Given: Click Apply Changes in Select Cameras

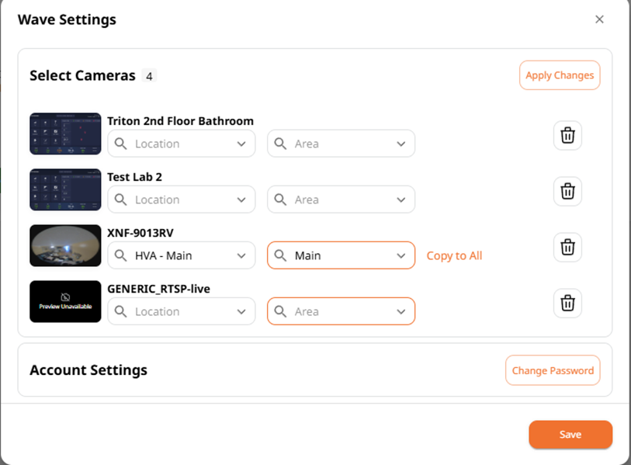Looking at the screenshot, I should coord(560,75).
